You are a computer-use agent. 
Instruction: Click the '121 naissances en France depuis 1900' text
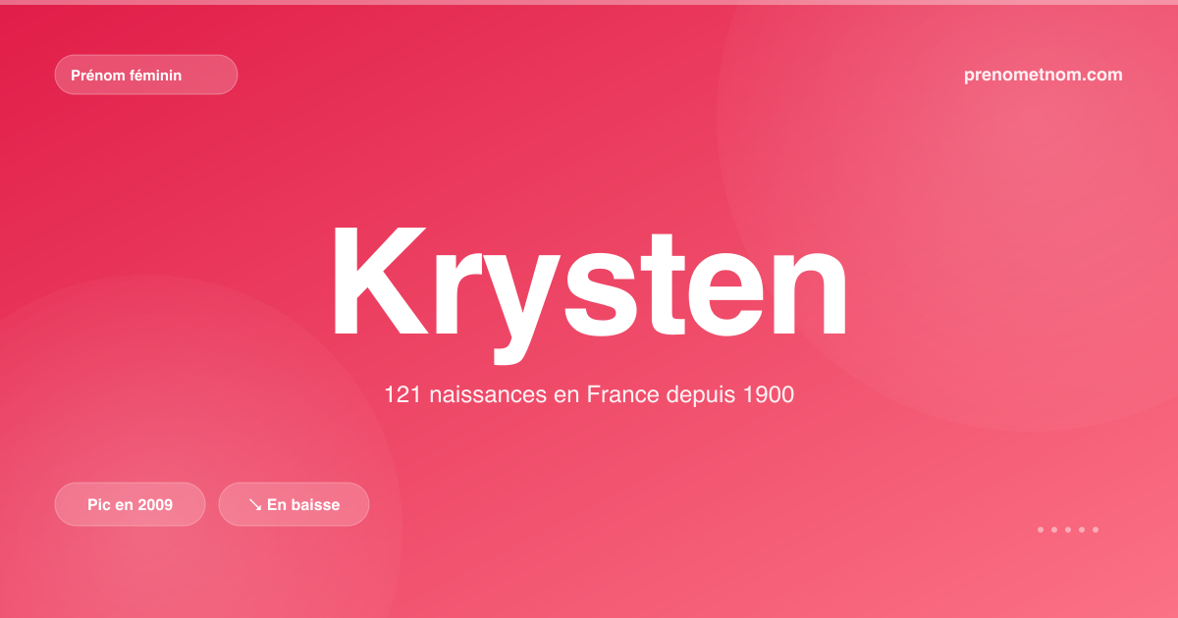coord(589,395)
